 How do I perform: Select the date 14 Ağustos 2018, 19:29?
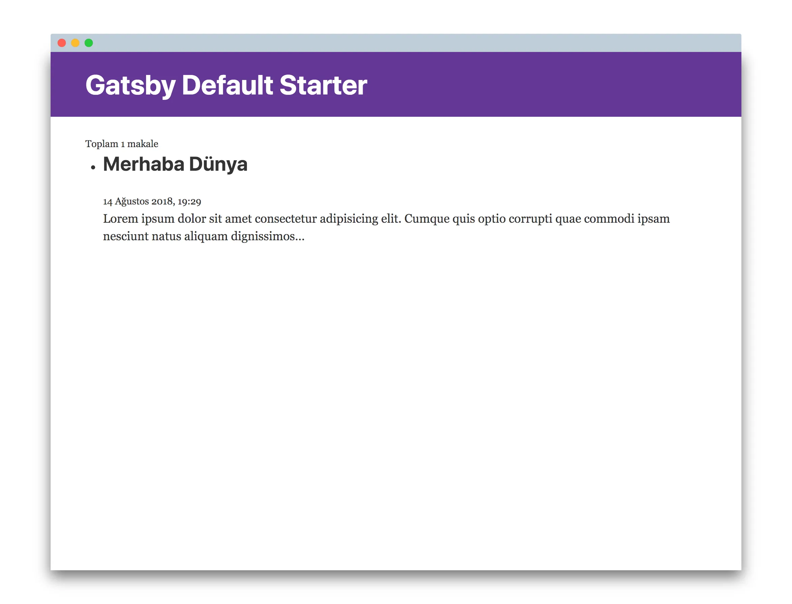pyautogui.click(x=152, y=201)
